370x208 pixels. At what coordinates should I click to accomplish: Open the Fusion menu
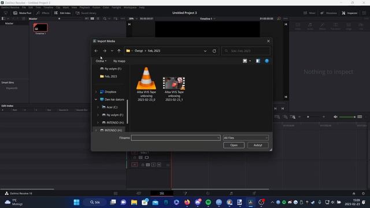pyautogui.click(x=97, y=8)
